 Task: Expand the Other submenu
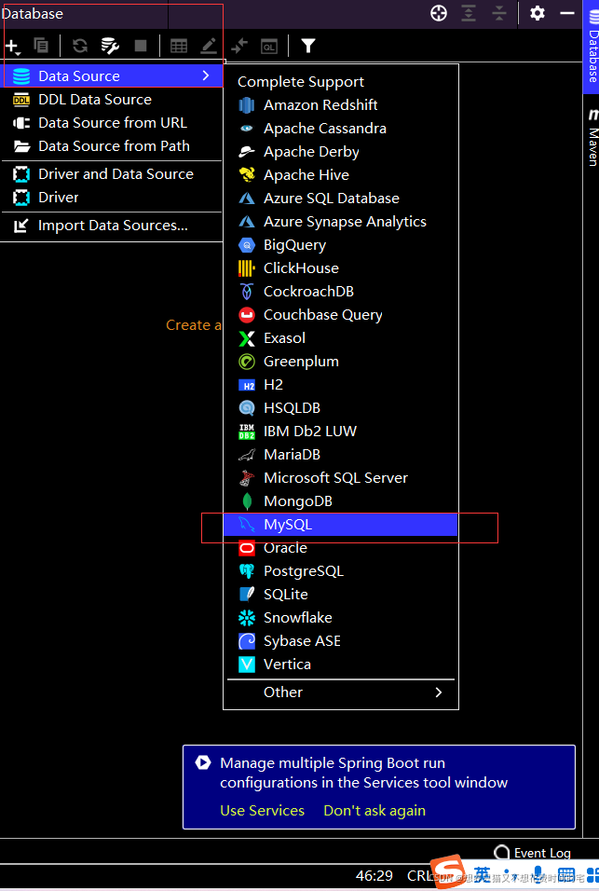tap(341, 692)
